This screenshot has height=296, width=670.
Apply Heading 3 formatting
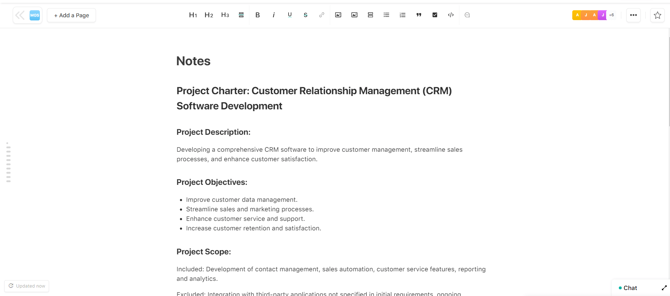[x=225, y=15]
